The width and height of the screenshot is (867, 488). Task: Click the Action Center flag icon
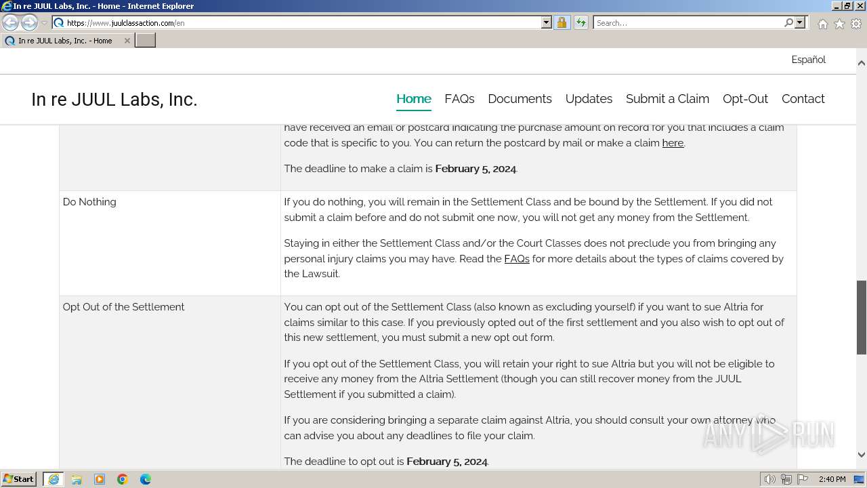tap(803, 479)
